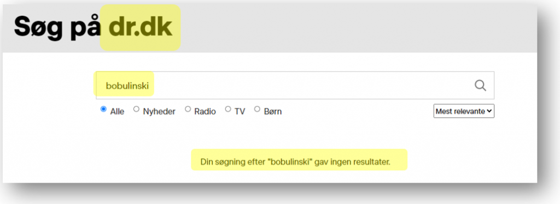The width and height of the screenshot is (560, 204).
Task: Select the TV radio button
Action: [x=228, y=109]
